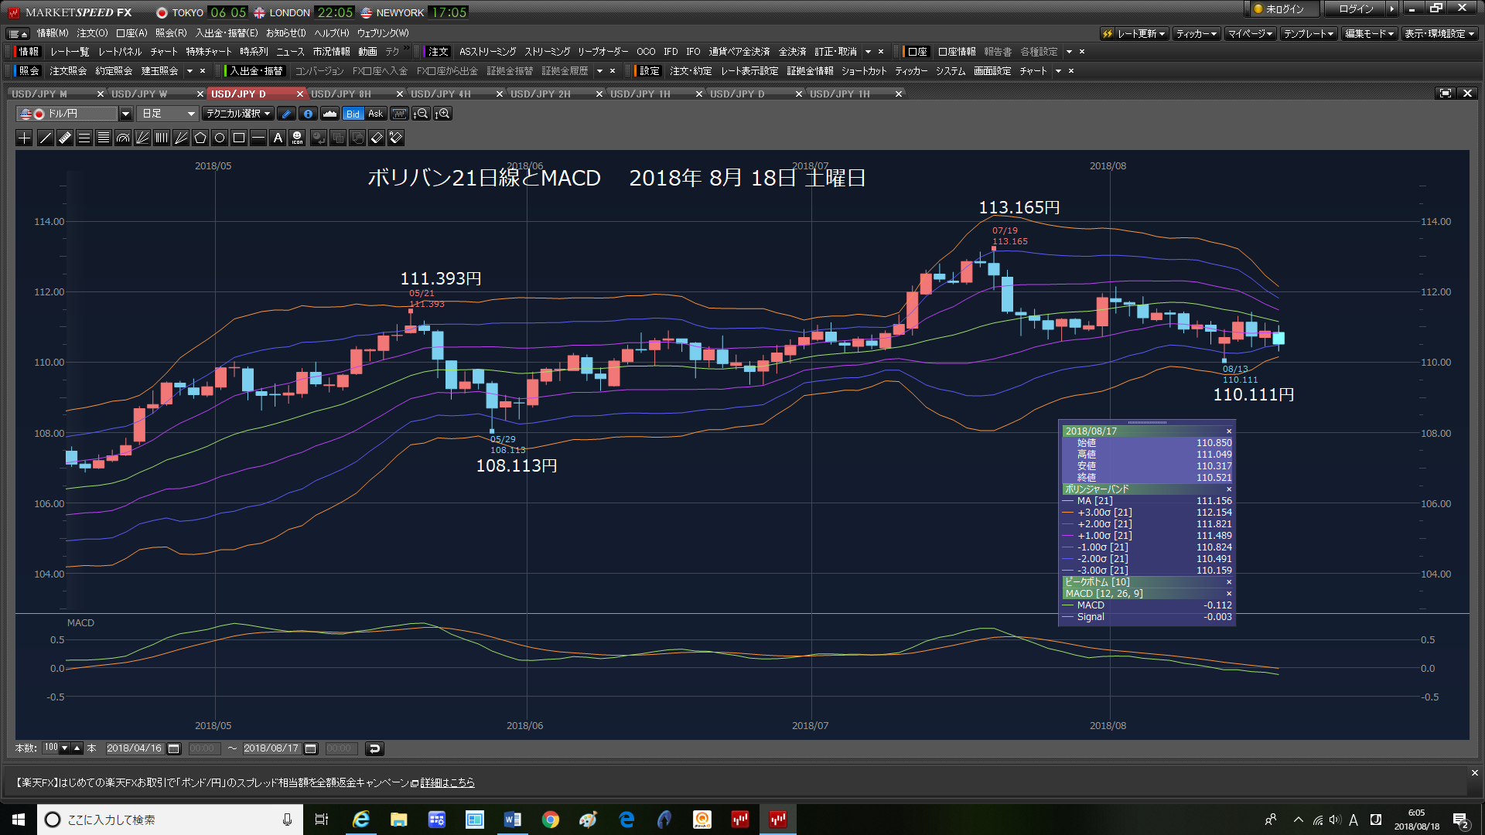The height and width of the screenshot is (835, 1485).
Task: Select the text annotation A tool
Action: [278, 138]
